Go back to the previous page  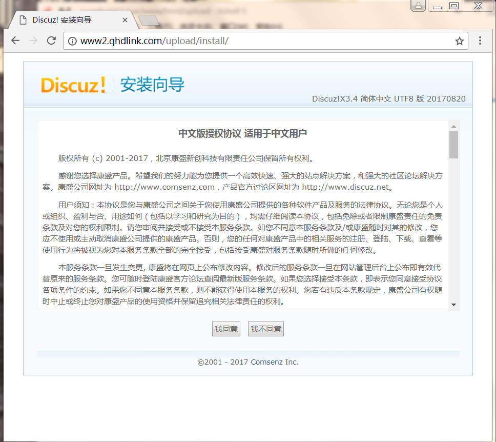(15, 41)
